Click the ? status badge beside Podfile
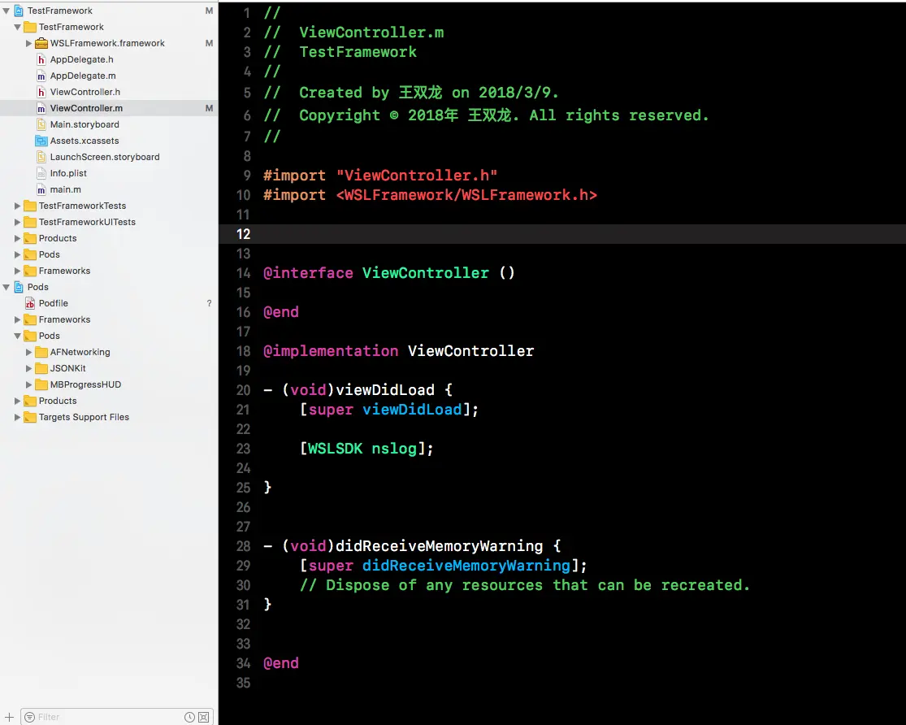This screenshot has width=906, height=725. (209, 303)
